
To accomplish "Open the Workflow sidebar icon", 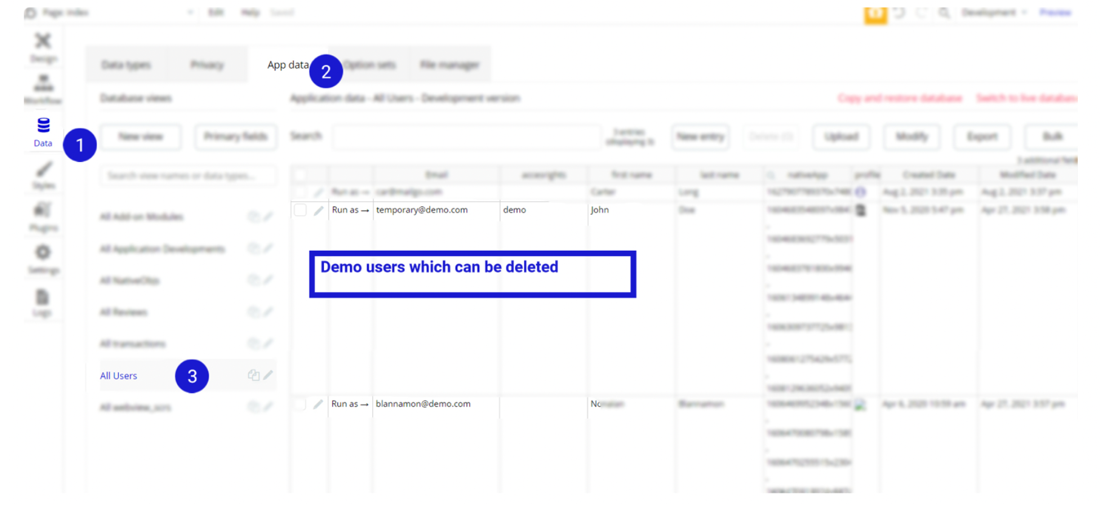I will tap(43, 90).
